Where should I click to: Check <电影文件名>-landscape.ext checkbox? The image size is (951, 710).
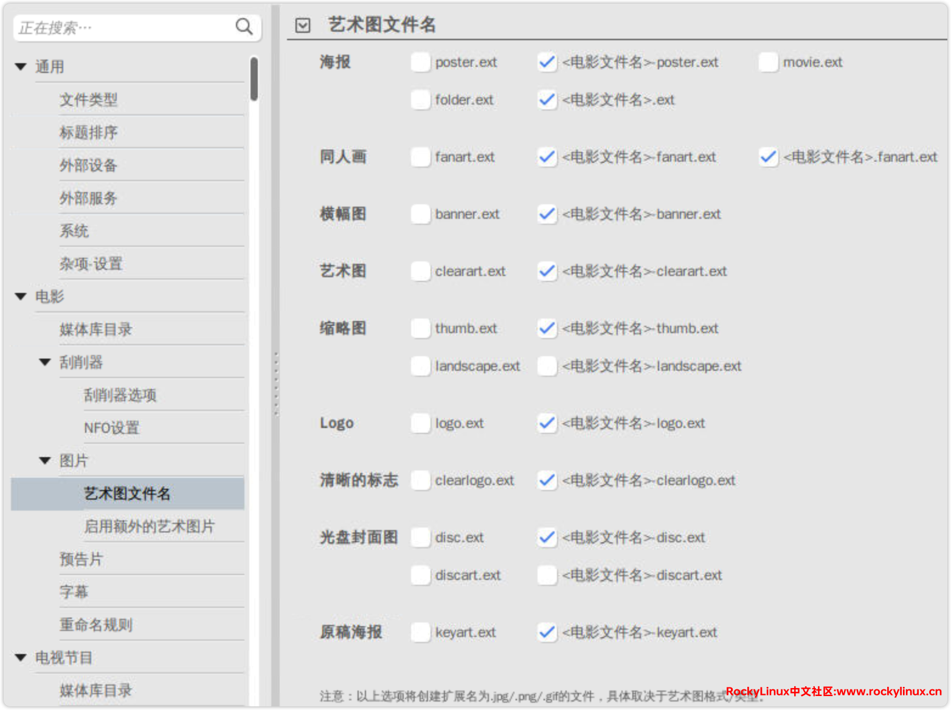[547, 366]
